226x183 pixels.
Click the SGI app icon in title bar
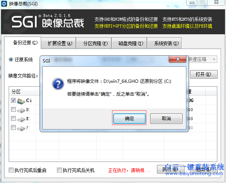[4, 4]
